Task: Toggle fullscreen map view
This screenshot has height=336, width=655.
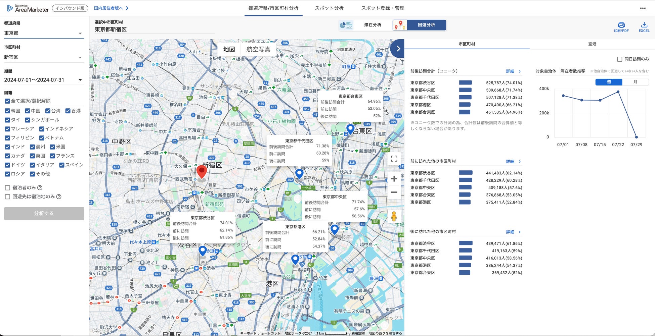Action: point(394,159)
